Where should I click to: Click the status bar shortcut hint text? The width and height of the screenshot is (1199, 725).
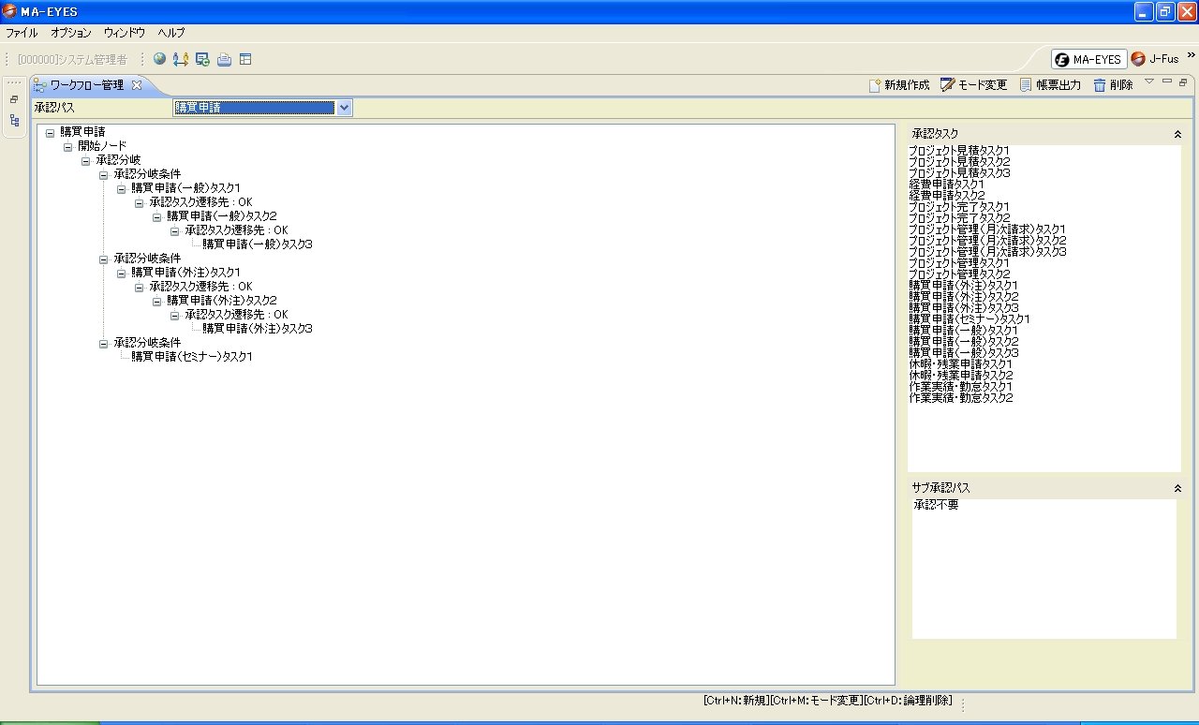pyautogui.click(x=827, y=701)
